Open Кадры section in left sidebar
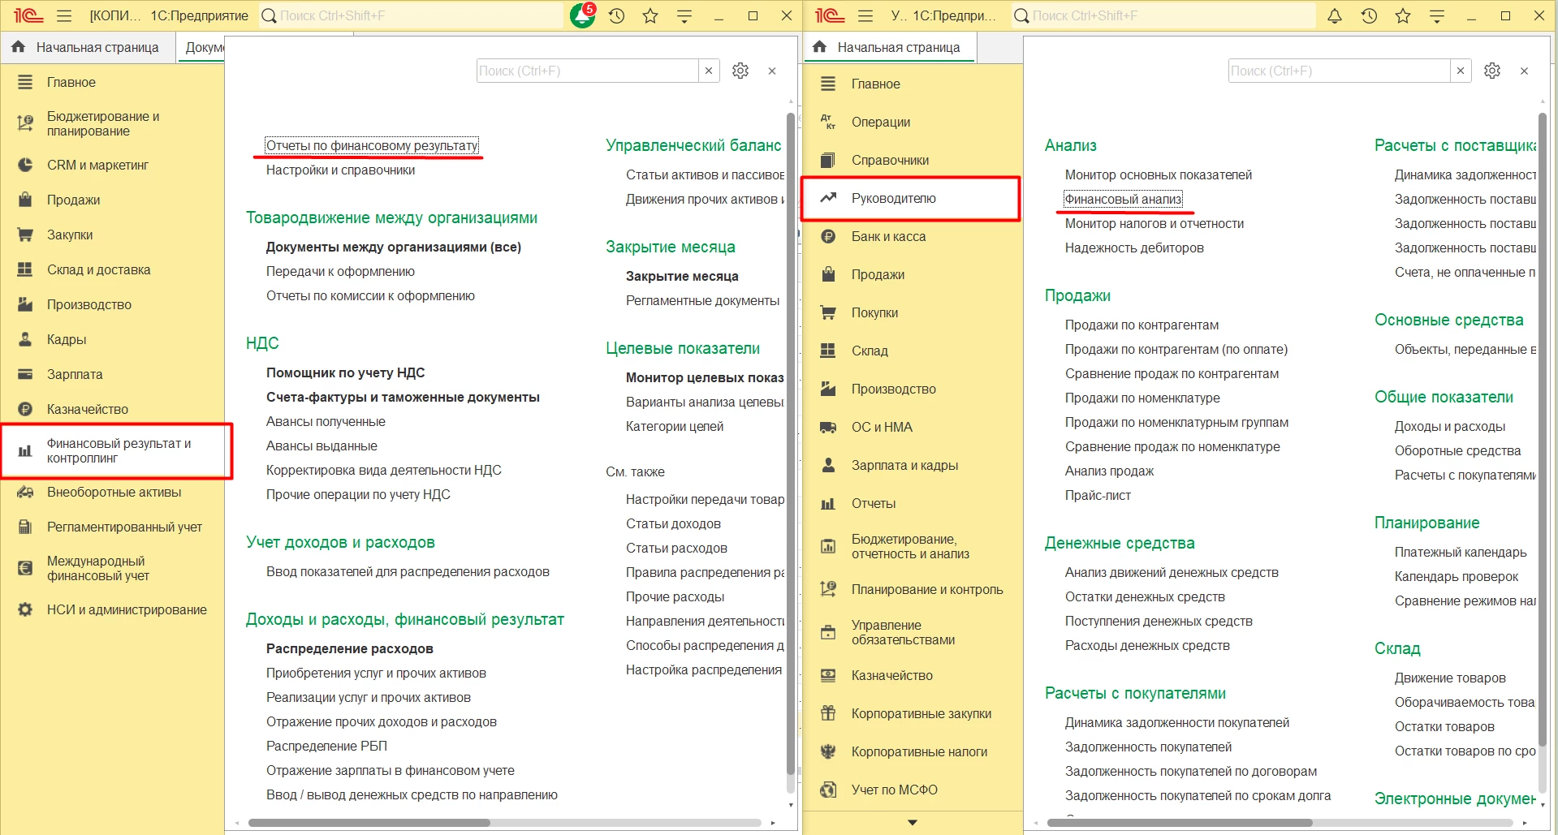The width and height of the screenshot is (1558, 835). tap(112, 339)
